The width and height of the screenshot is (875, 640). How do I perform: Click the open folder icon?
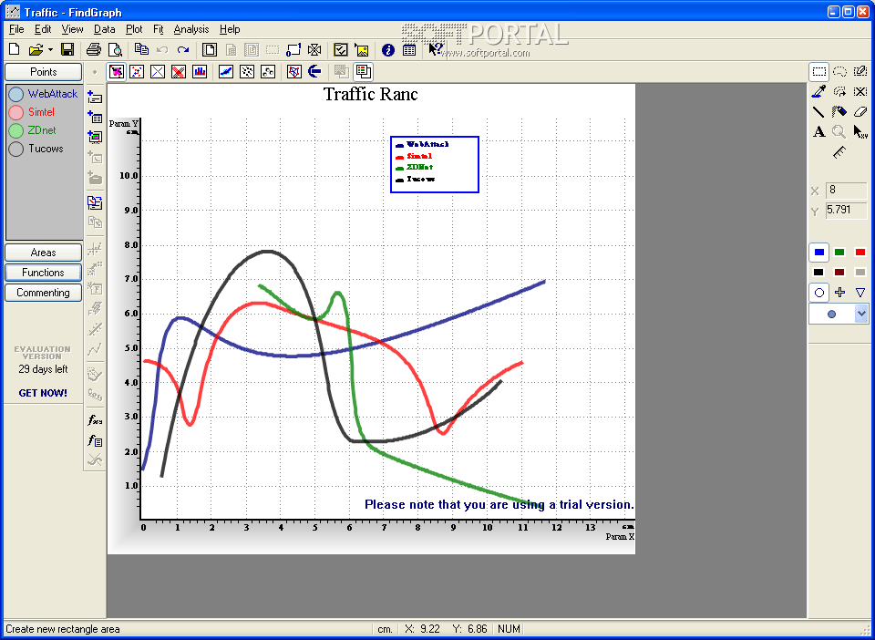point(36,49)
